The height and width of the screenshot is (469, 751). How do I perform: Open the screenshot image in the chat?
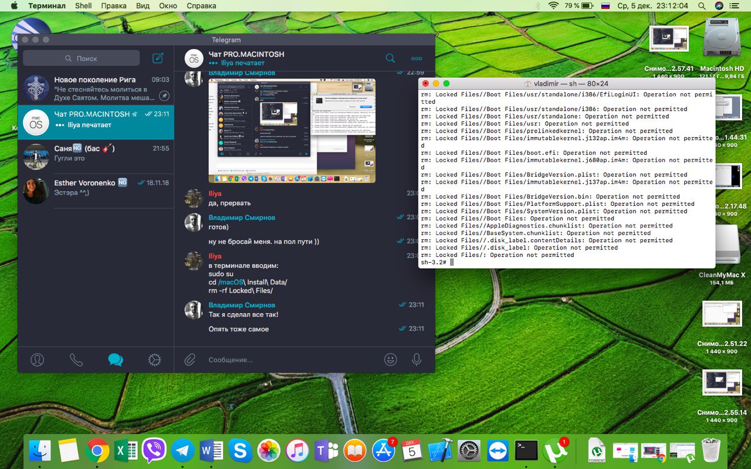pos(292,131)
